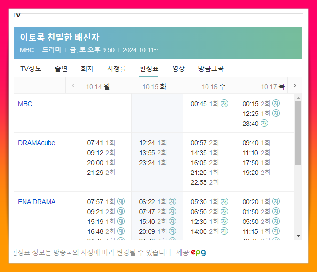Click the 2024.10.11~ air date text

click(x=140, y=50)
